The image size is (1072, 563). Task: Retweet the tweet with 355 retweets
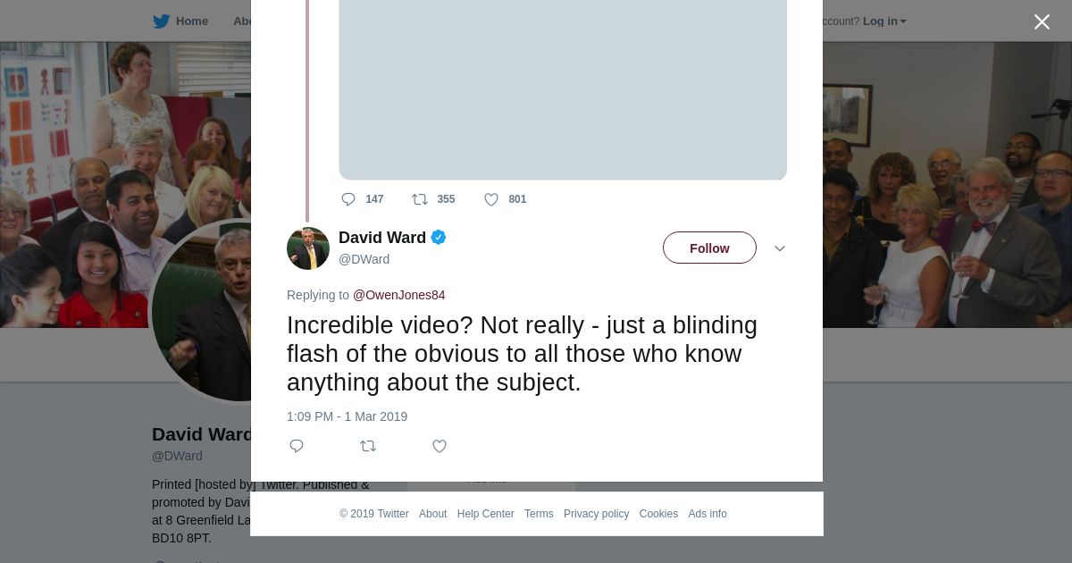(420, 199)
